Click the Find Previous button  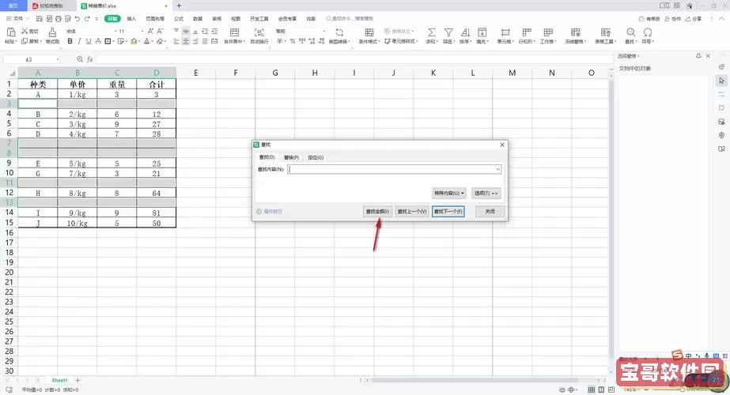411,211
